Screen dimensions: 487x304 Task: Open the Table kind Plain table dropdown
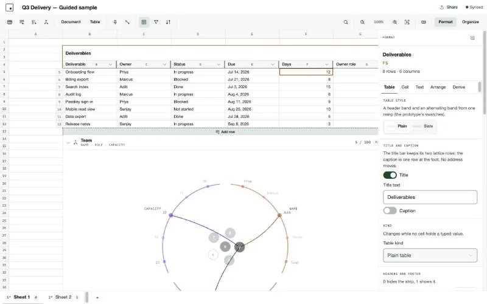pos(430,255)
